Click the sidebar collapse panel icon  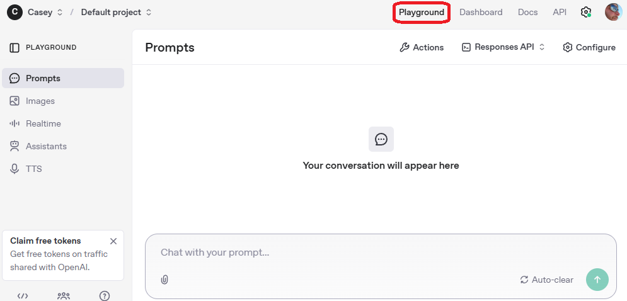point(14,47)
